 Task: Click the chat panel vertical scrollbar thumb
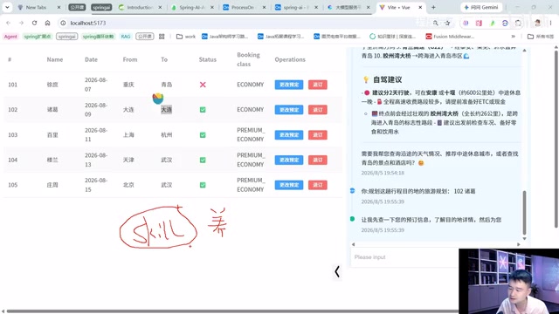(524, 212)
